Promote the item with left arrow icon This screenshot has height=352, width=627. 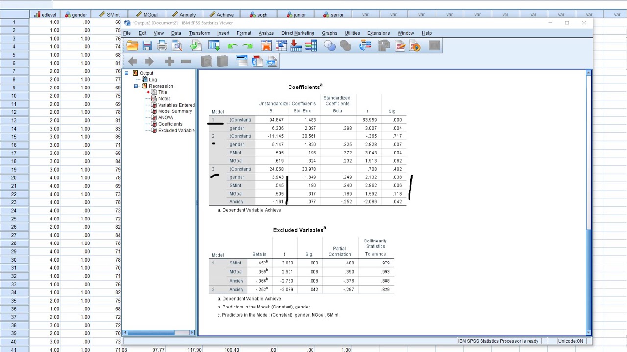pos(132,61)
